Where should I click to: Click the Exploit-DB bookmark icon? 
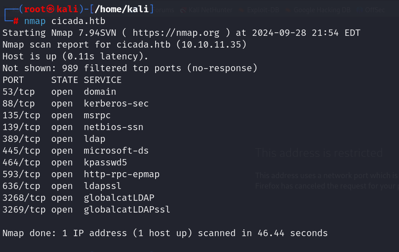(x=242, y=10)
